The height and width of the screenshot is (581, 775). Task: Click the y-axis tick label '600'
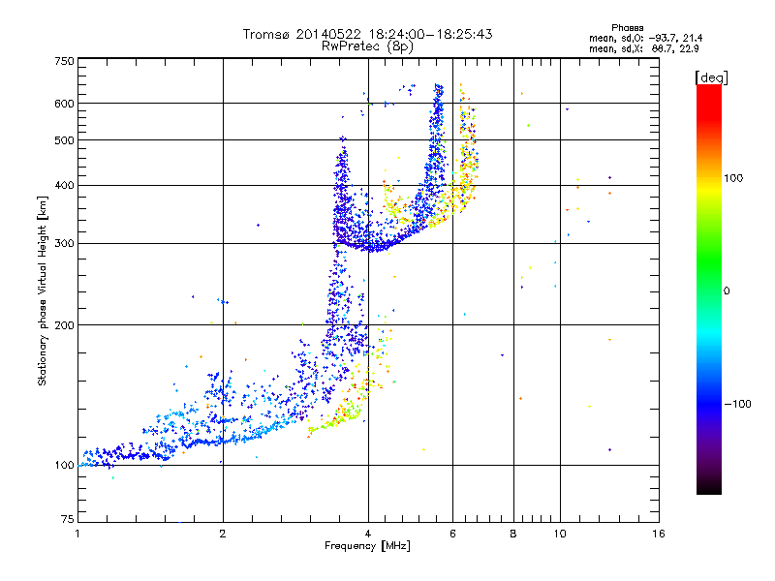pos(64,104)
